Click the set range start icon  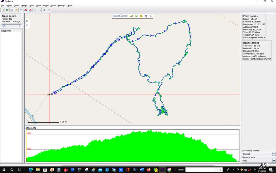tap(39, 10)
